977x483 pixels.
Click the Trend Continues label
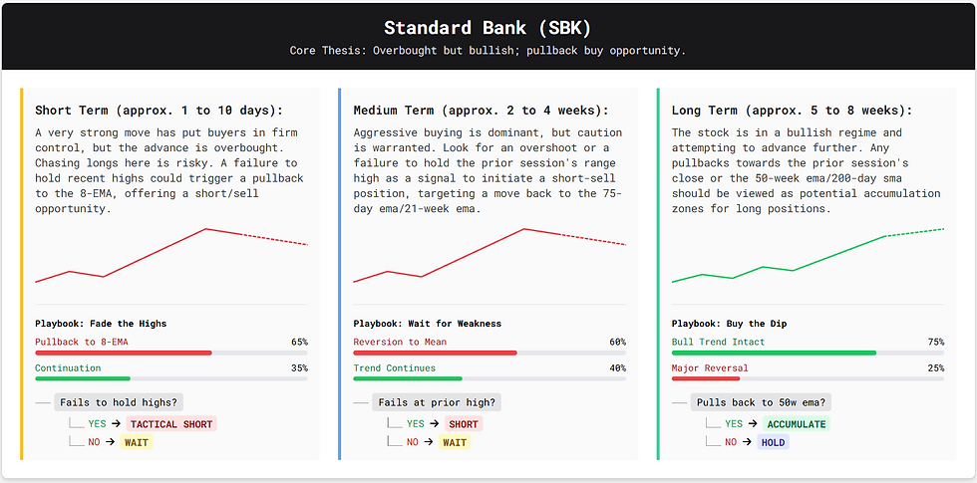[395, 367]
